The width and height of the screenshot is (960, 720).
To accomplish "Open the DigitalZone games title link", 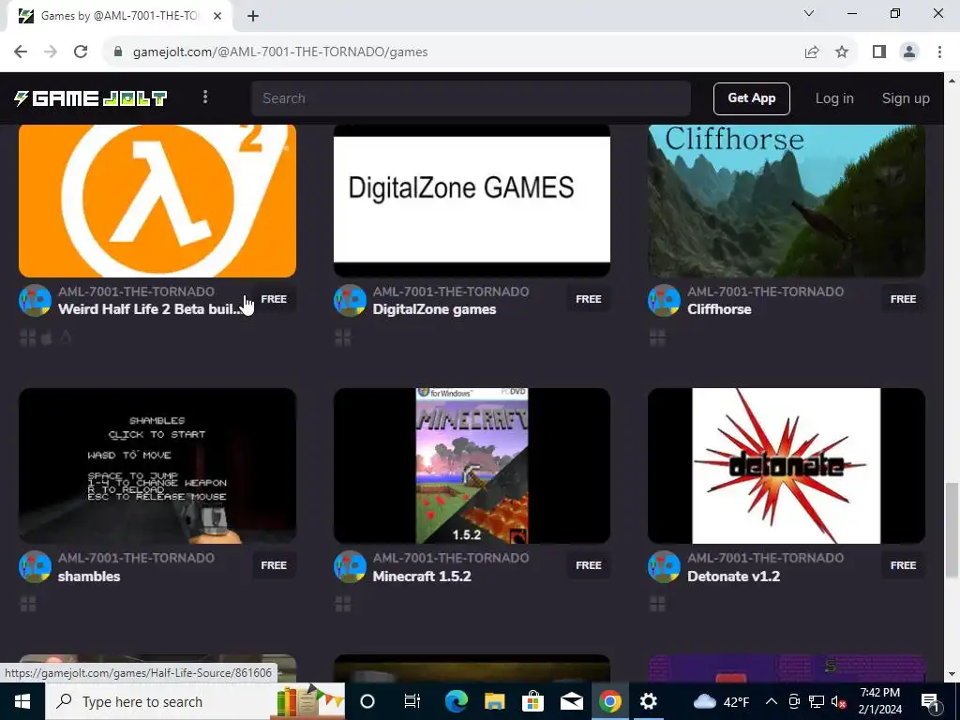I will (434, 309).
